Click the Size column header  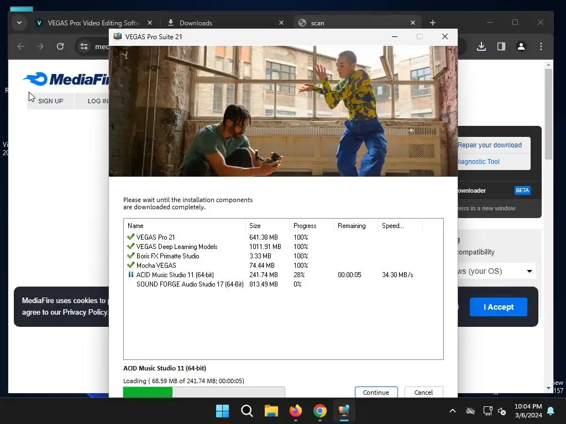[x=268, y=226]
